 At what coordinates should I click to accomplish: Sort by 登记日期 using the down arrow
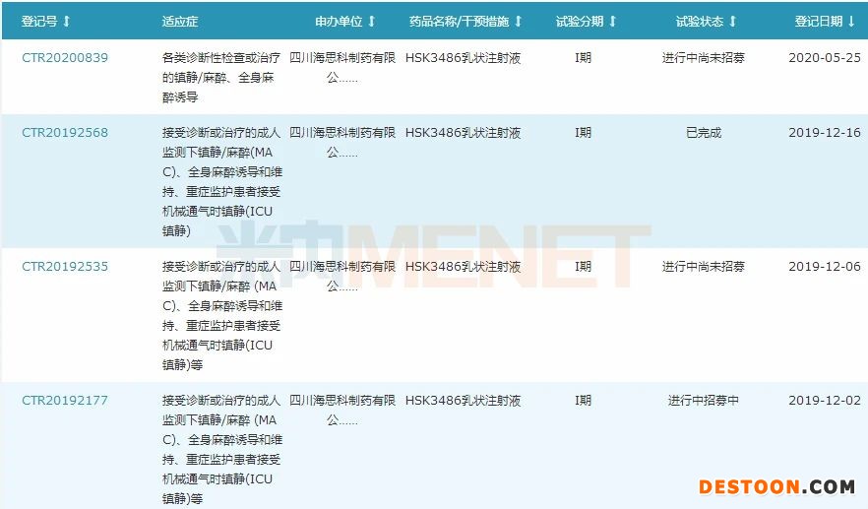(851, 21)
